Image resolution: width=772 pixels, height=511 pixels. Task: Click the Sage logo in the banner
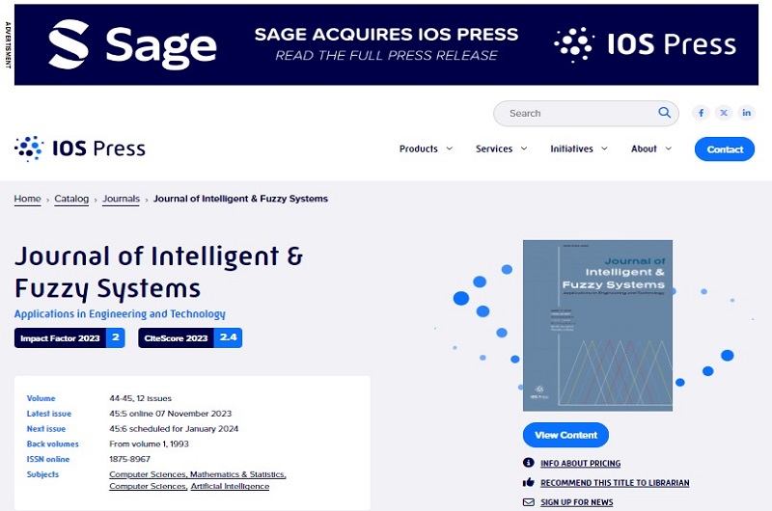(132, 44)
